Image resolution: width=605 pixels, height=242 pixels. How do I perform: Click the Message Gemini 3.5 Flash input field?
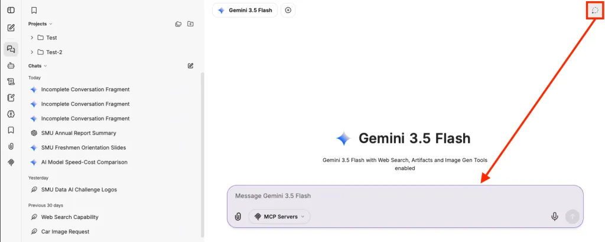(x=405, y=196)
